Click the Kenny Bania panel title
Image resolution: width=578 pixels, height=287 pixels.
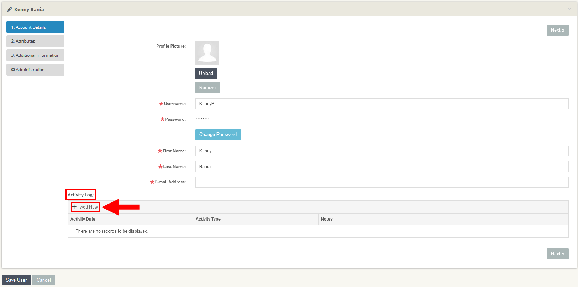(x=29, y=9)
